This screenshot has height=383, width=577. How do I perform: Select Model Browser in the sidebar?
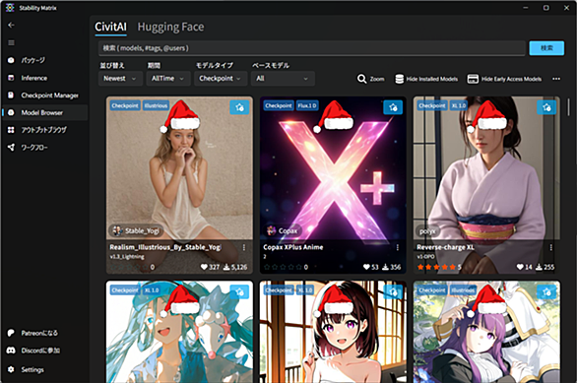[x=44, y=112]
